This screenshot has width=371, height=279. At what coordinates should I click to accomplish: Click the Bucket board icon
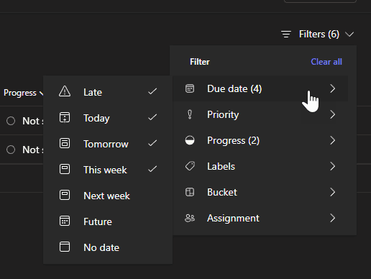190,192
